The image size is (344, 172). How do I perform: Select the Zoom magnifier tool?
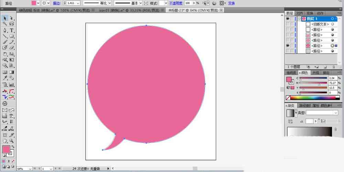coord(12,141)
